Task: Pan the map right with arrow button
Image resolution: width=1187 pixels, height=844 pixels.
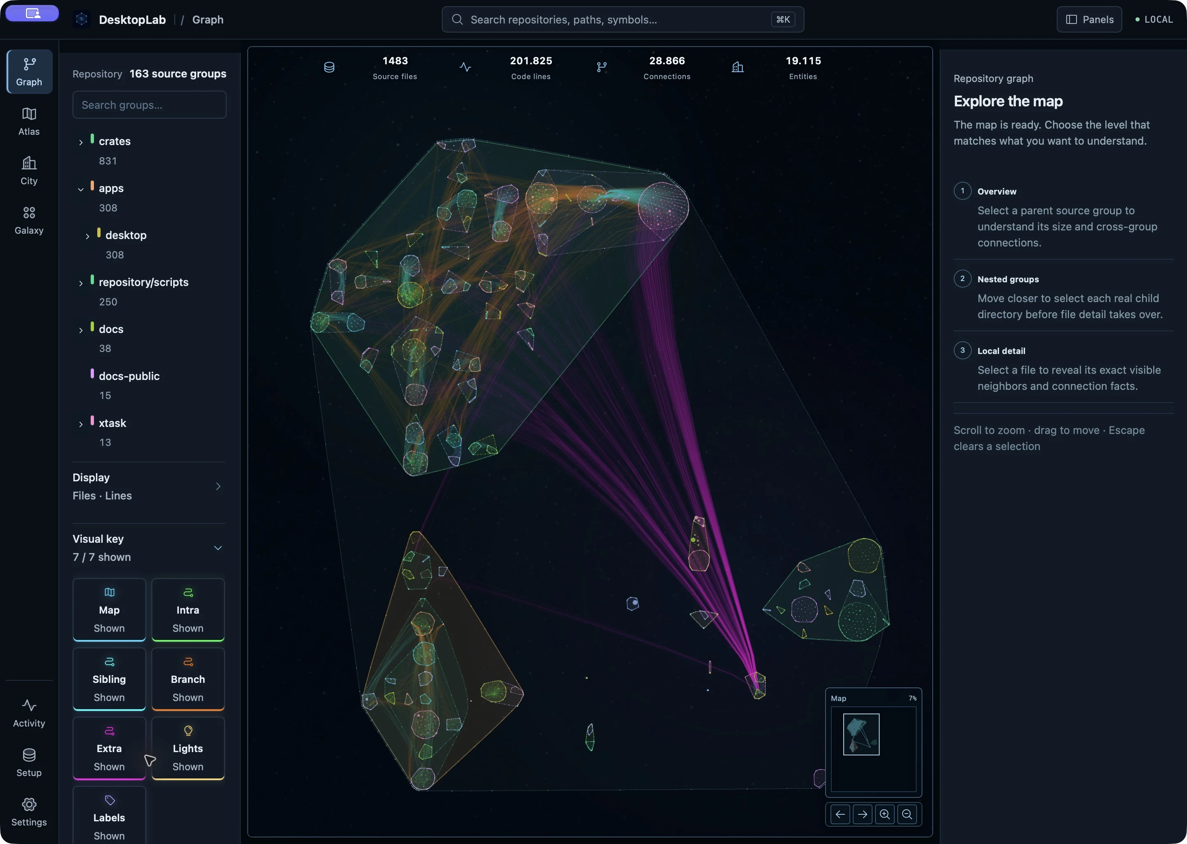Action: [x=862, y=814]
